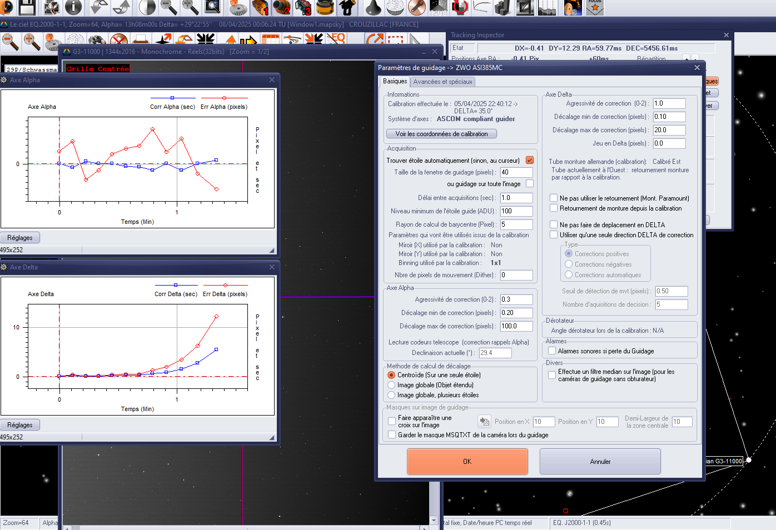Click the floppy disk save icon
776x530 pixels.
(x=27, y=7)
